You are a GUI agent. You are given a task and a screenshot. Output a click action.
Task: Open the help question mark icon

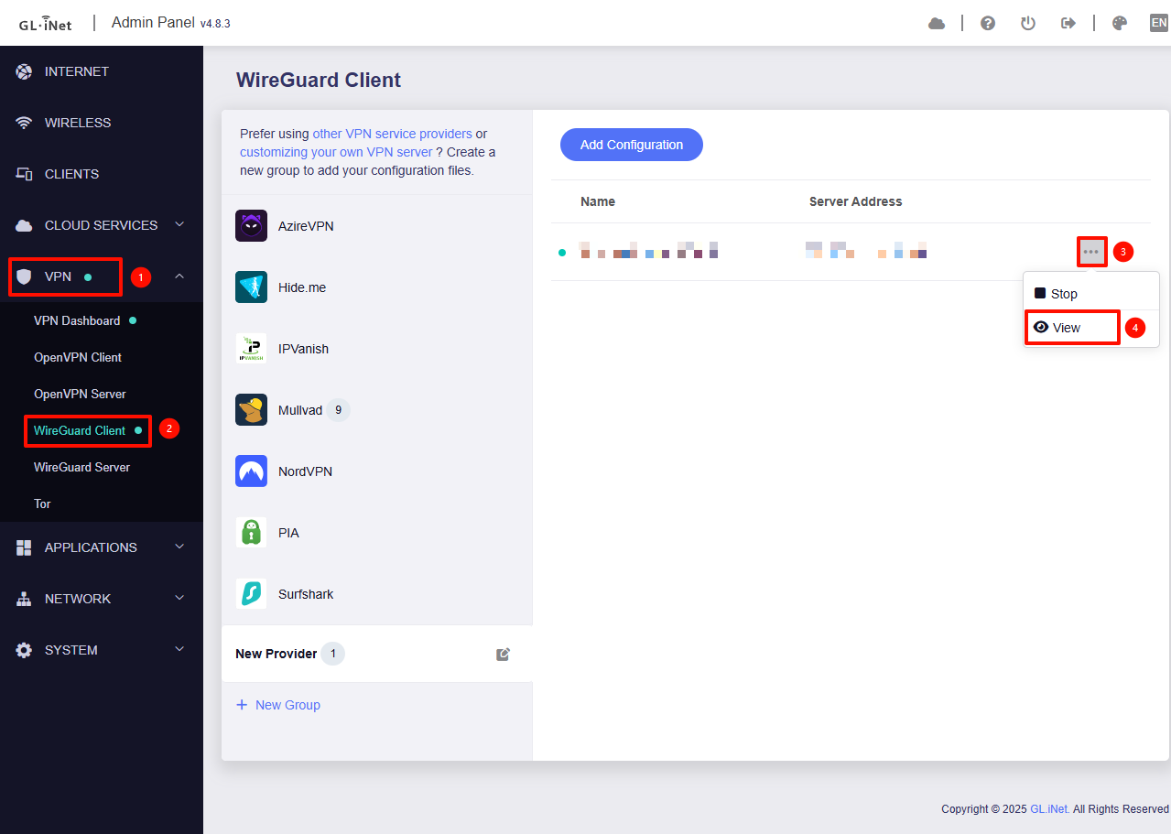(988, 24)
